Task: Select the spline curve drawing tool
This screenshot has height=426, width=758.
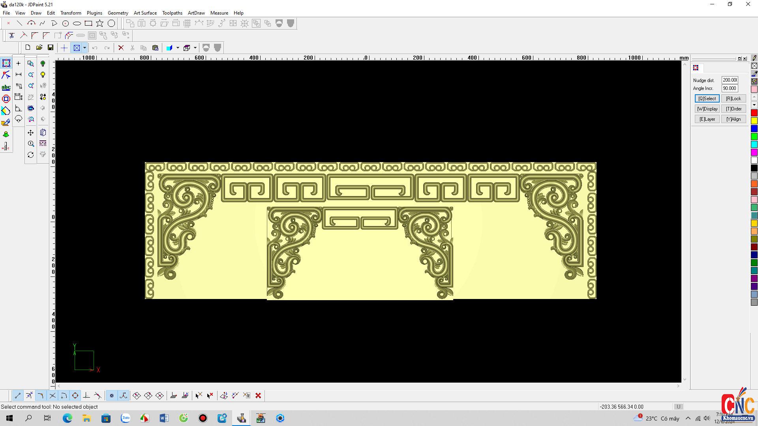Action: [x=43, y=23]
